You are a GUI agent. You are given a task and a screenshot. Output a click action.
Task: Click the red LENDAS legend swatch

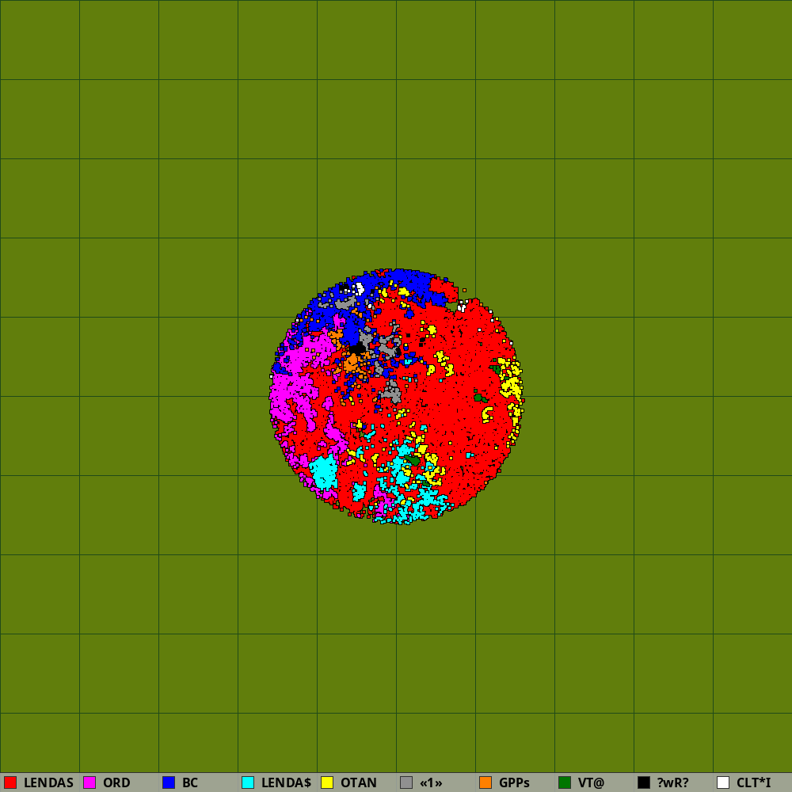pyautogui.click(x=10, y=782)
